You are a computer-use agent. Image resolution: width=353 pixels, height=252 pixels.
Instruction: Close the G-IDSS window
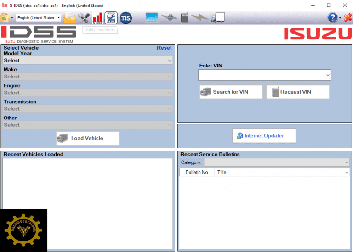[345, 5]
